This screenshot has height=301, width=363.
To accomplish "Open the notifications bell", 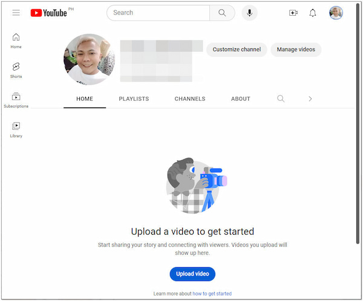I will [313, 13].
